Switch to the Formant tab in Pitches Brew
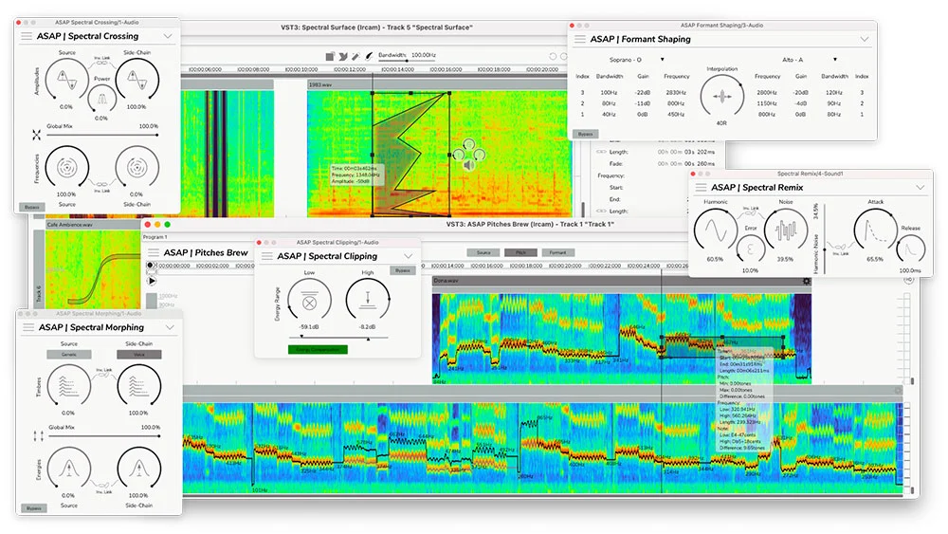The image size is (948, 534). tap(558, 253)
